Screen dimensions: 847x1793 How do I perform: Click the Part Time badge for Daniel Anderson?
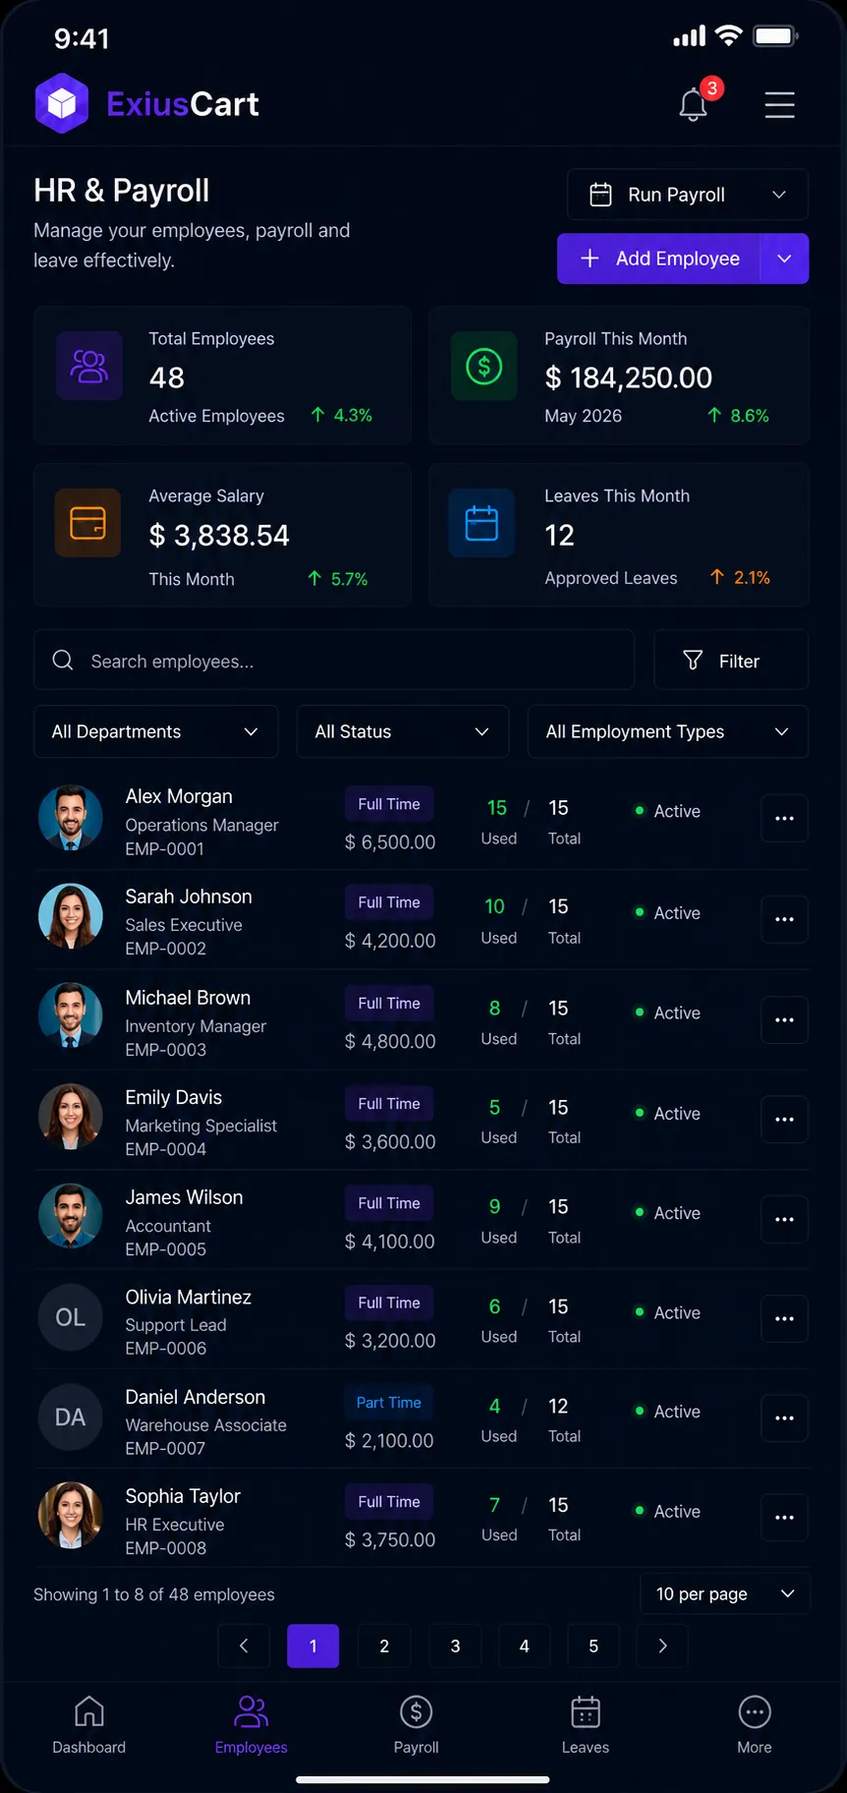tap(389, 1403)
